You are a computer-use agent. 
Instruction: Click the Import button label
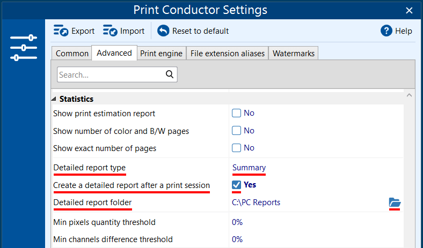click(x=132, y=31)
